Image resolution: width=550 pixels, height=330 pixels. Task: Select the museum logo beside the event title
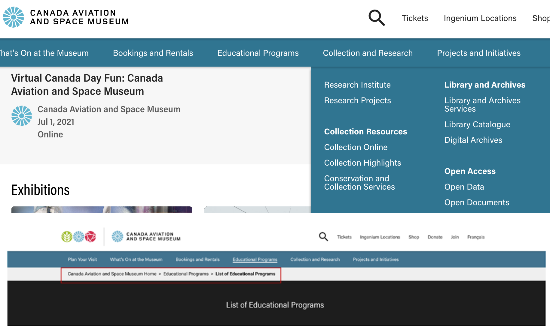click(21, 116)
